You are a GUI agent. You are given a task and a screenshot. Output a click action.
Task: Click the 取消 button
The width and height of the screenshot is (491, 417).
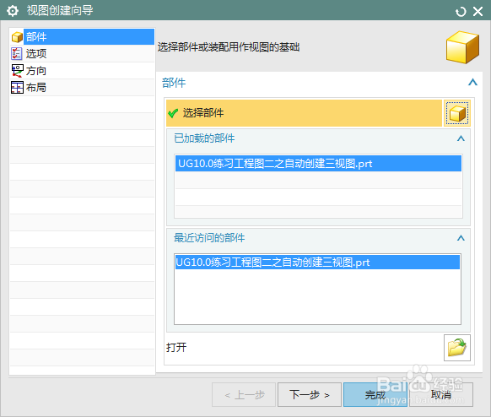tap(441, 394)
